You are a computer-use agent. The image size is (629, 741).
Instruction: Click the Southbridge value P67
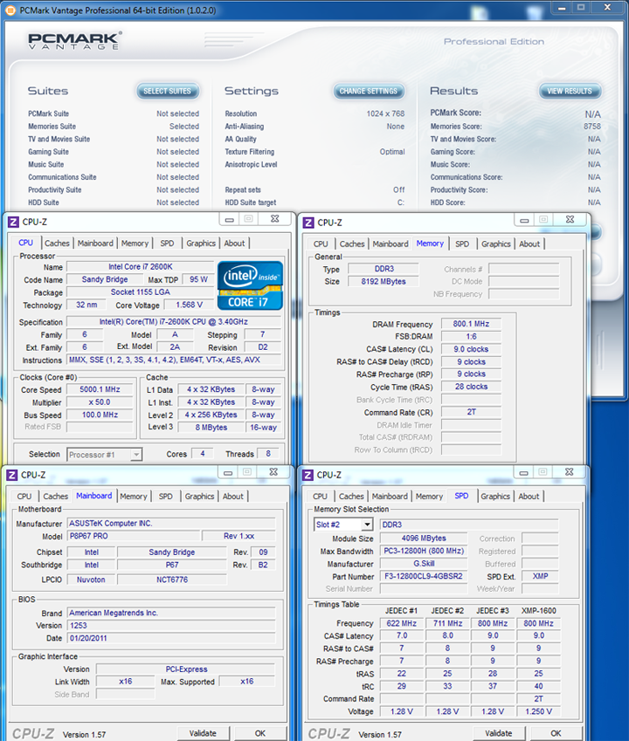tap(172, 566)
